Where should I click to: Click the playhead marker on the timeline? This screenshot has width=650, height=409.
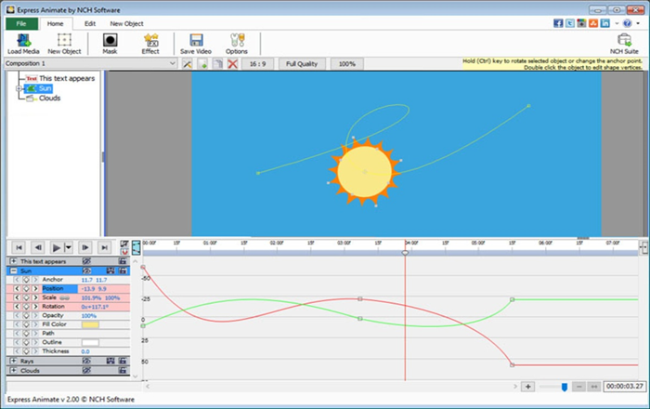[x=405, y=253]
